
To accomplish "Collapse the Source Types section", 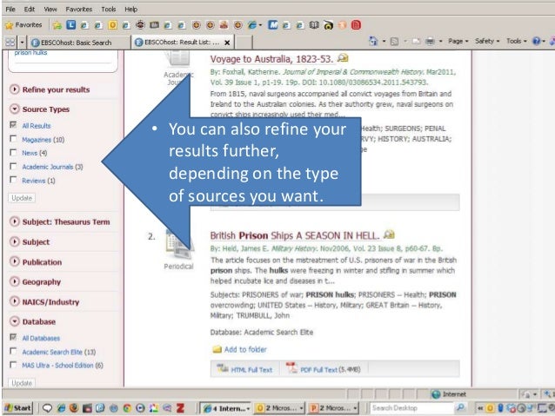I will 15,109.
